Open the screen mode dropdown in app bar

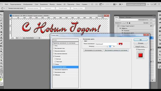[121, 4]
